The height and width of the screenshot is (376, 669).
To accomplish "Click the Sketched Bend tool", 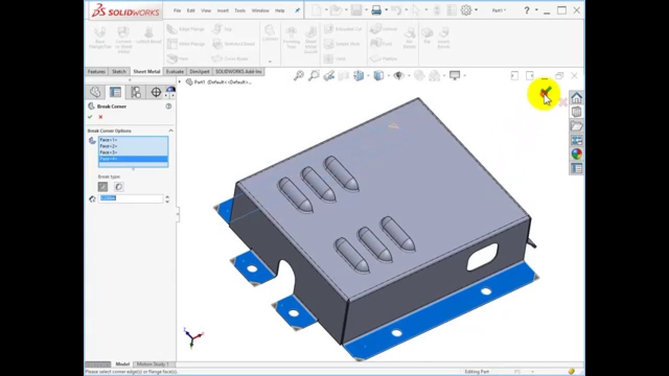I will pos(233,44).
